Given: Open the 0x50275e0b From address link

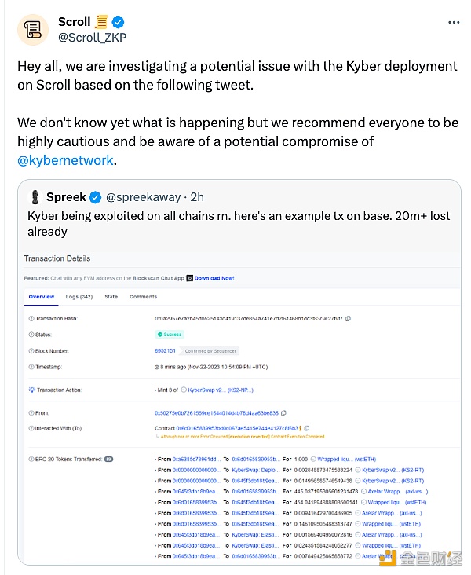Looking at the screenshot, I should coord(216,413).
